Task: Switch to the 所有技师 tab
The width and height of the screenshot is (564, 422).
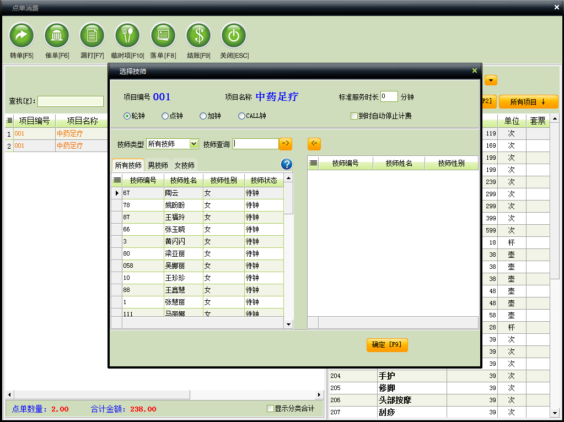Action: click(x=128, y=165)
